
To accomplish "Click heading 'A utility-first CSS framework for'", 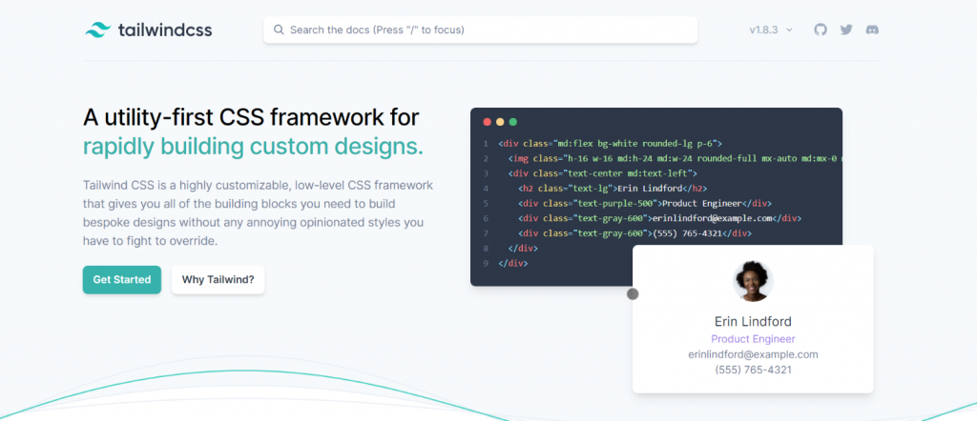I will point(251,117).
